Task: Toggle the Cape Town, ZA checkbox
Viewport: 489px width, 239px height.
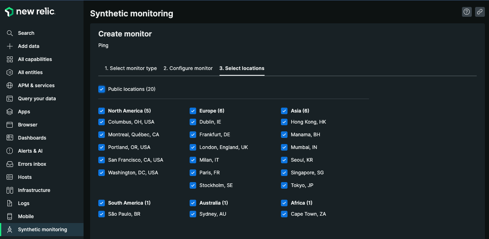Action: point(284,214)
